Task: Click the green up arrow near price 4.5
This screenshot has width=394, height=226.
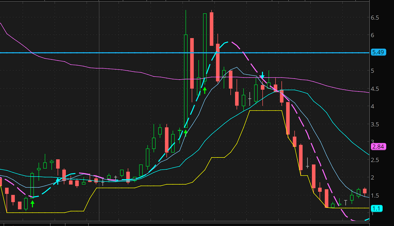Action: pos(205,90)
